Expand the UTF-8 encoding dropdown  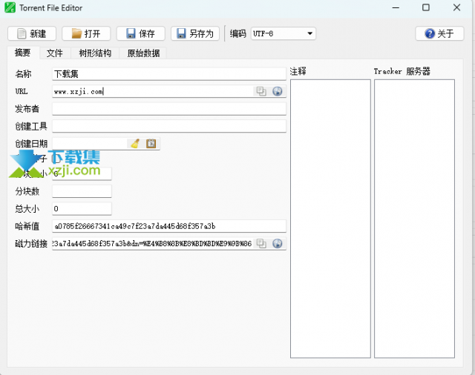click(283, 33)
